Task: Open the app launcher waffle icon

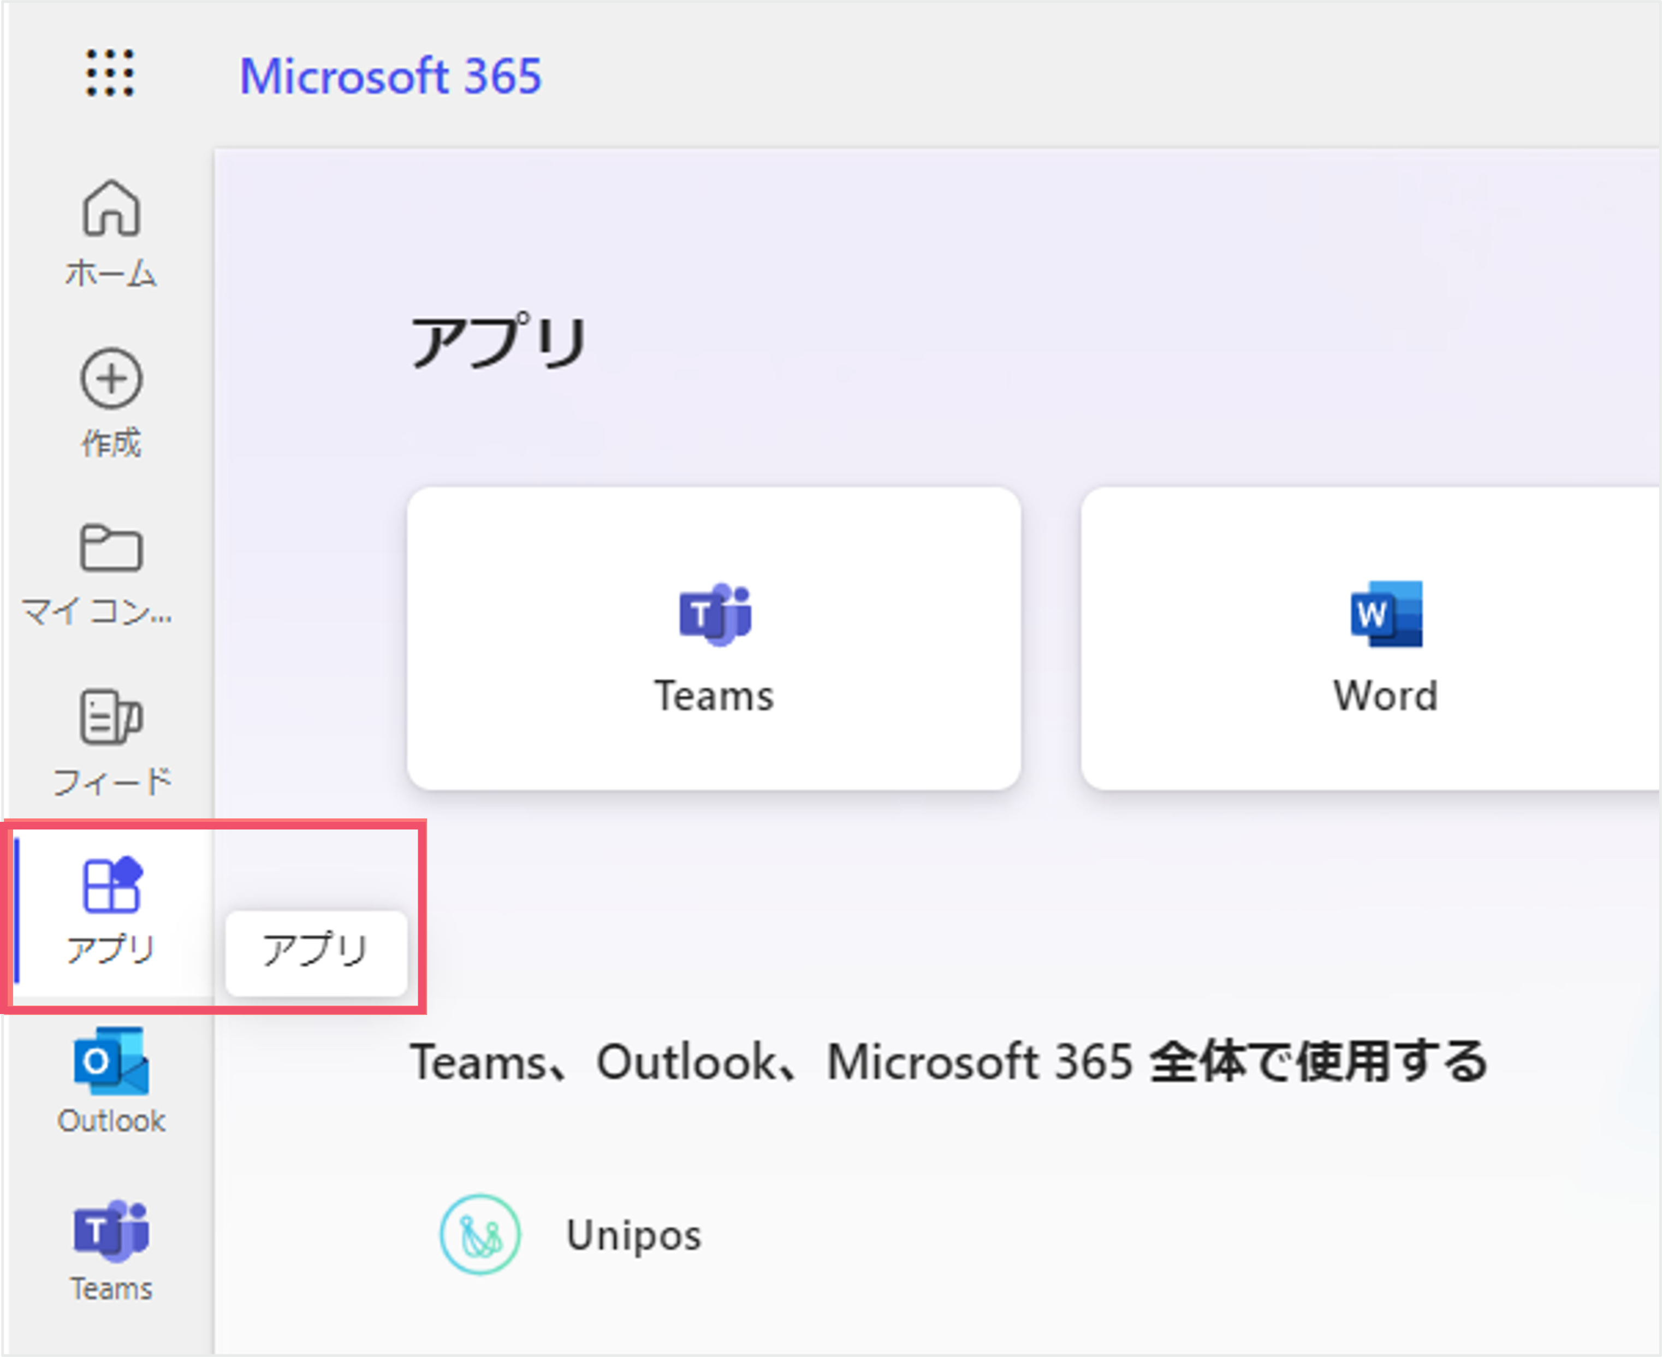Action: click(110, 74)
